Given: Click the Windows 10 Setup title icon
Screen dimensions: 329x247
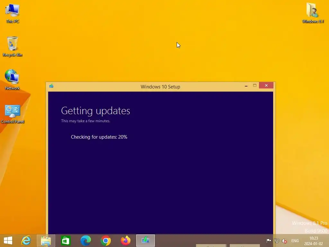Looking at the screenshot, I should point(51,86).
